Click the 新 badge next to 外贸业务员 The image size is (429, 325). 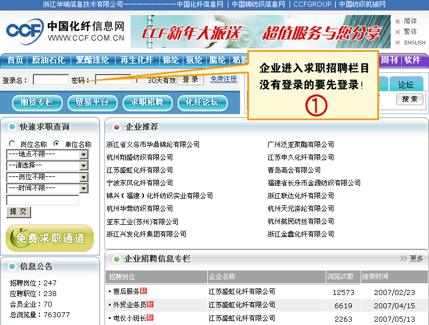coord(150,304)
